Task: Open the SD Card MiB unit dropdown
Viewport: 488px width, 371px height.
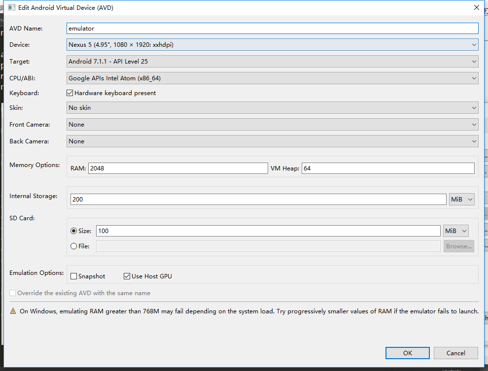Action: [455, 231]
